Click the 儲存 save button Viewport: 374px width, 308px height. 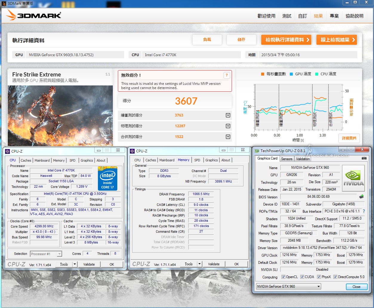pos(241,40)
